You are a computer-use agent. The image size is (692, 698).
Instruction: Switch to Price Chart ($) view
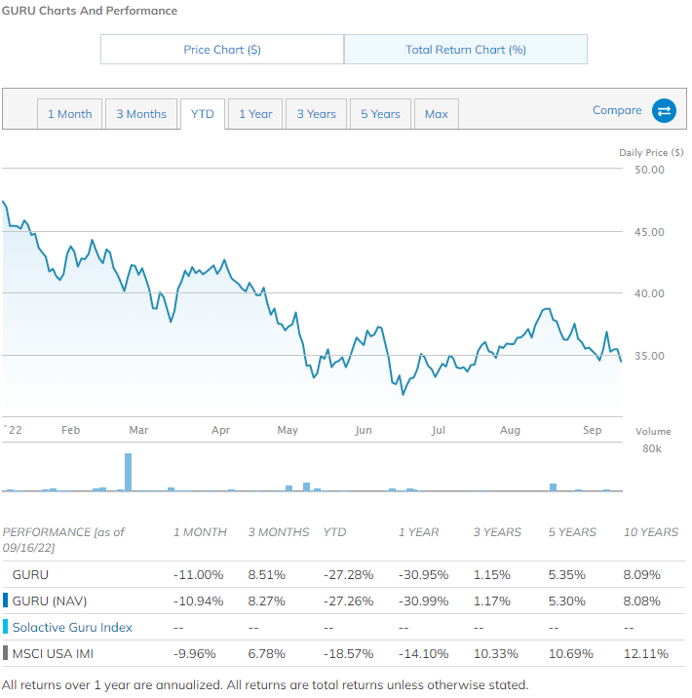click(x=222, y=50)
